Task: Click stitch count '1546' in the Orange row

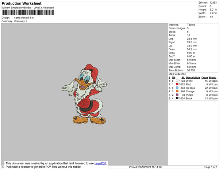Action: (x=182, y=91)
